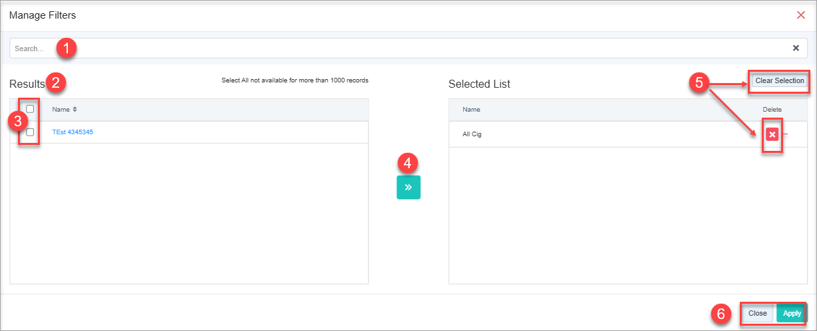Select the All Cig row
The width and height of the screenshot is (817, 331).
[628, 134]
